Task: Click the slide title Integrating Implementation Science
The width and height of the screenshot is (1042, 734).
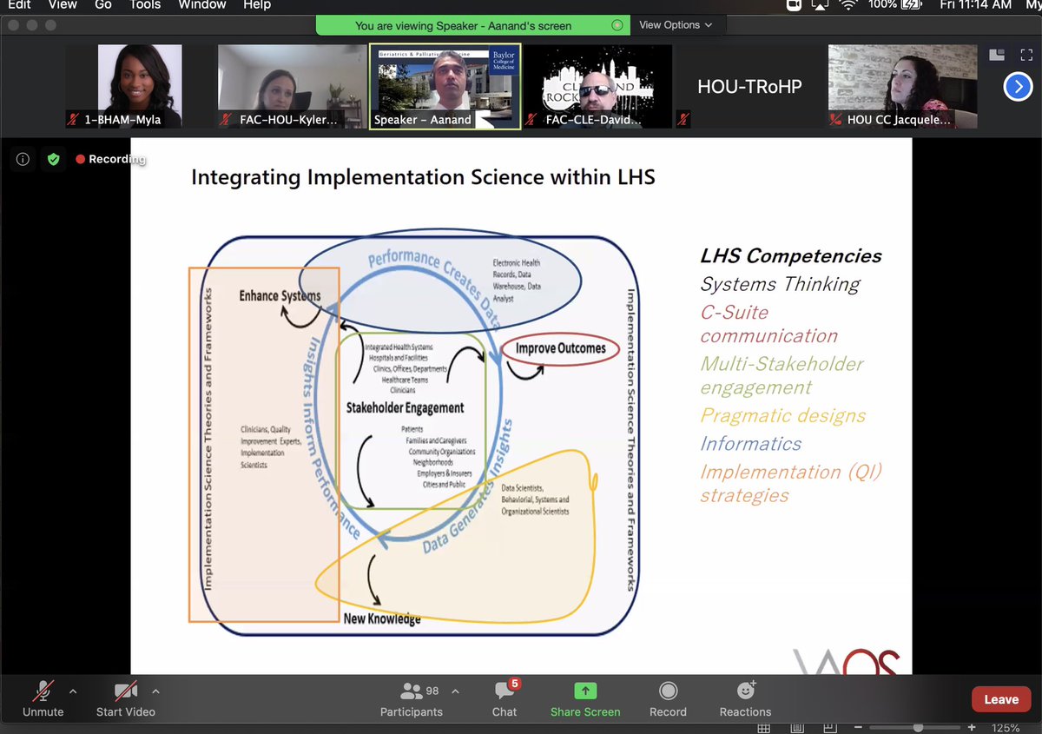Action: [423, 178]
